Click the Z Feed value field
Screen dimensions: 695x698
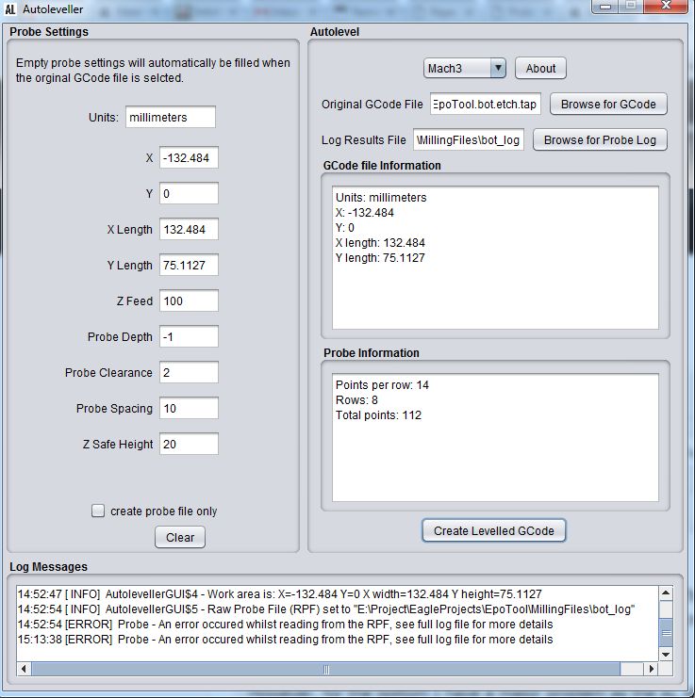[189, 301]
